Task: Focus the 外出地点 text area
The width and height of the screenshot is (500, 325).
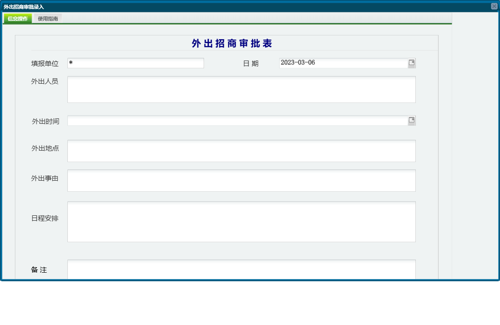Action: (241, 151)
